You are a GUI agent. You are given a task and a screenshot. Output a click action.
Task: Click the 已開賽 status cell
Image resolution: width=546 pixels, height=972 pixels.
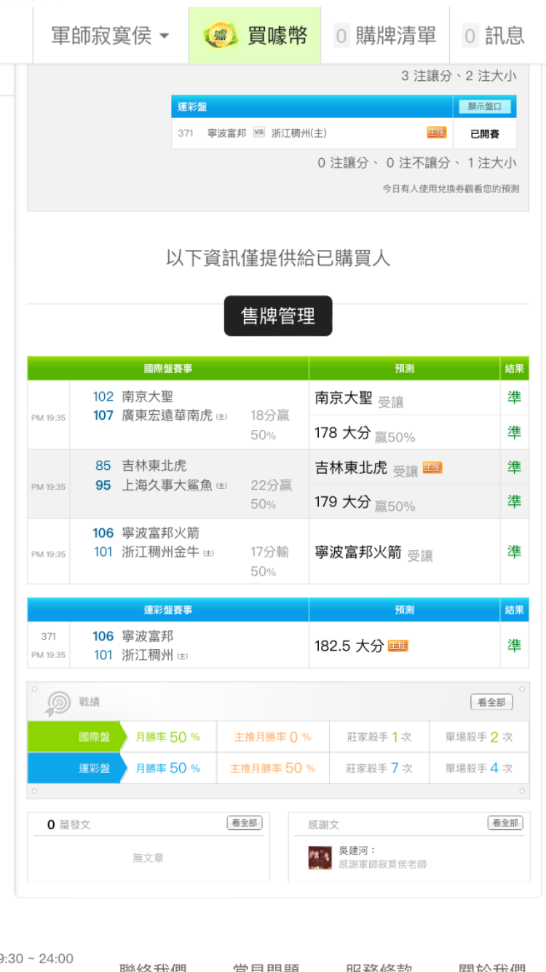click(x=485, y=134)
